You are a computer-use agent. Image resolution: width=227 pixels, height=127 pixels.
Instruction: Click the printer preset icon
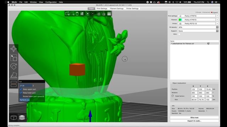180,24
